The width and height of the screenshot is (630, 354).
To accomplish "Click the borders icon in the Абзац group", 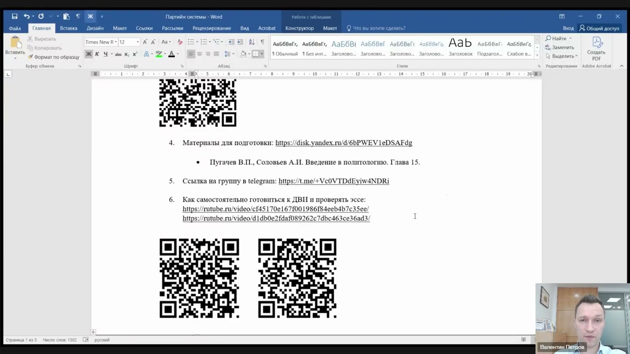I will pos(255,54).
